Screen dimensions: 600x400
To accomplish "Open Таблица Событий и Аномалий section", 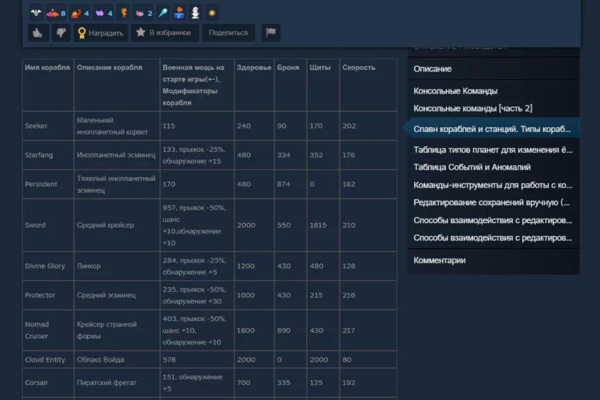I will coord(472,167).
